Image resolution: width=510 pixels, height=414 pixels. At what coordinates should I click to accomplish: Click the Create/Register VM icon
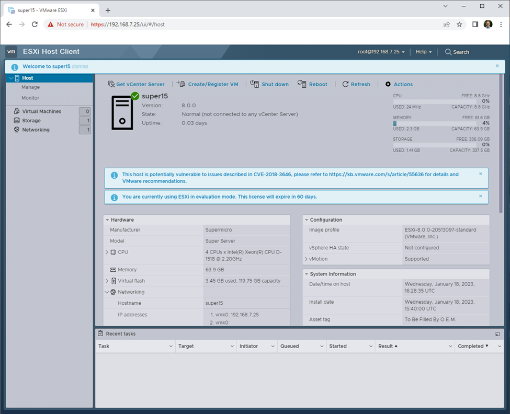tap(181, 84)
